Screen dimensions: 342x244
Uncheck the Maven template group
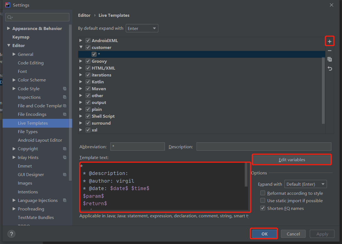tap(88, 89)
